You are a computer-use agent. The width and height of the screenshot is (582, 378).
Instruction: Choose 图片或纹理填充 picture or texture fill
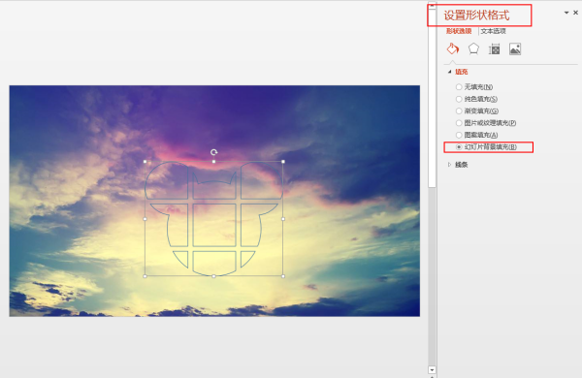tap(486, 123)
